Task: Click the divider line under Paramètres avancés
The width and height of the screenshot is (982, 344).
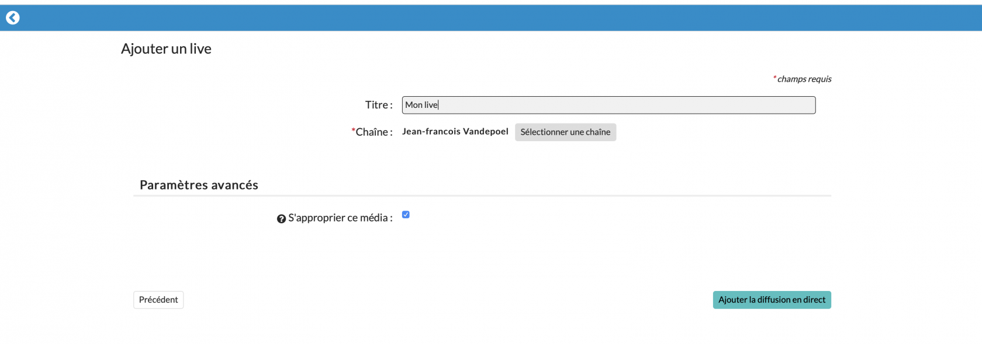Action: (482, 196)
